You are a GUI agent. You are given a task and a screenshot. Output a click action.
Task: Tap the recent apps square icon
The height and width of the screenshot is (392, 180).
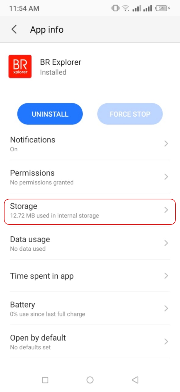(45, 380)
